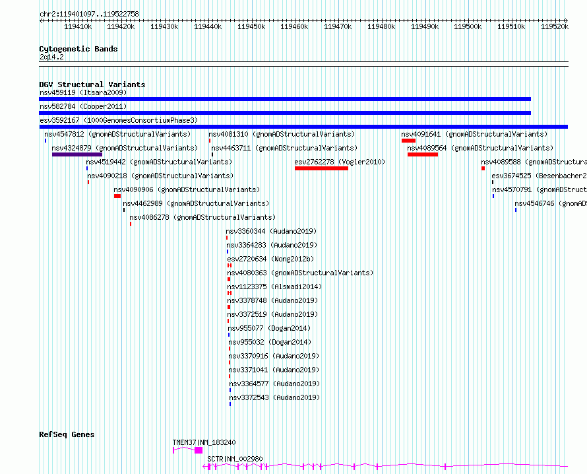Viewport: 587px width, 474px height.
Task: Click nsv3370916 (Audano2019) label
Action: [274, 356]
